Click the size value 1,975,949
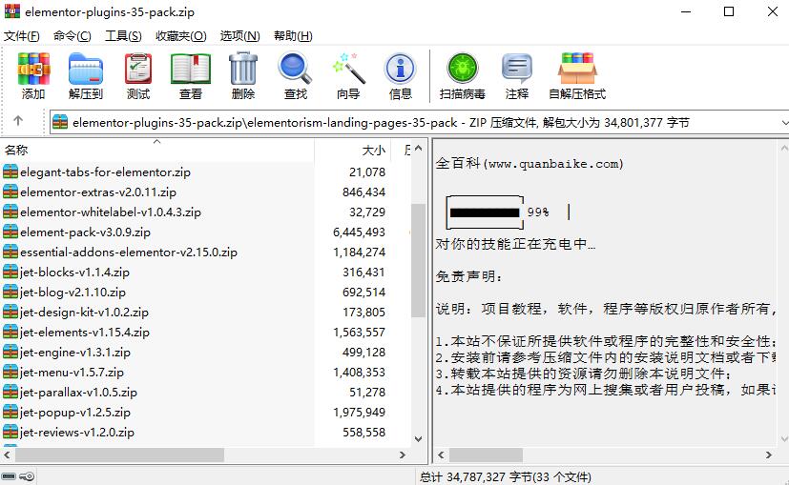This screenshot has height=485, width=789. pyautogui.click(x=360, y=413)
